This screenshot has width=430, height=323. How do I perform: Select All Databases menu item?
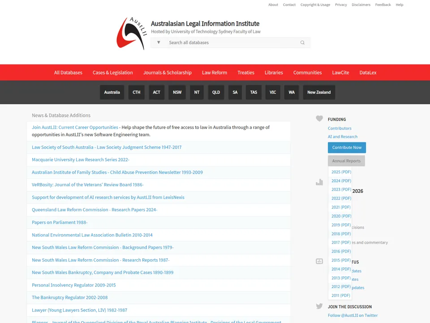pyautogui.click(x=68, y=73)
